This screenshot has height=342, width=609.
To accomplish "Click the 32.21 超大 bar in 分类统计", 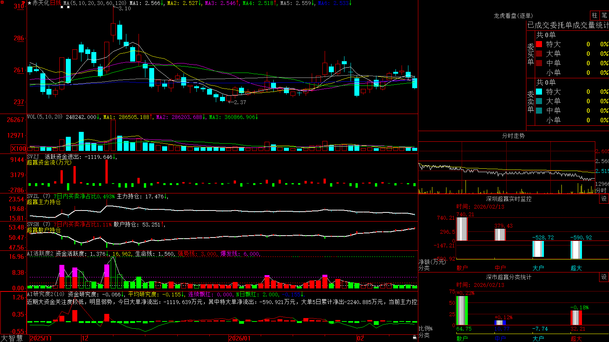I will [x=576, y=318].
